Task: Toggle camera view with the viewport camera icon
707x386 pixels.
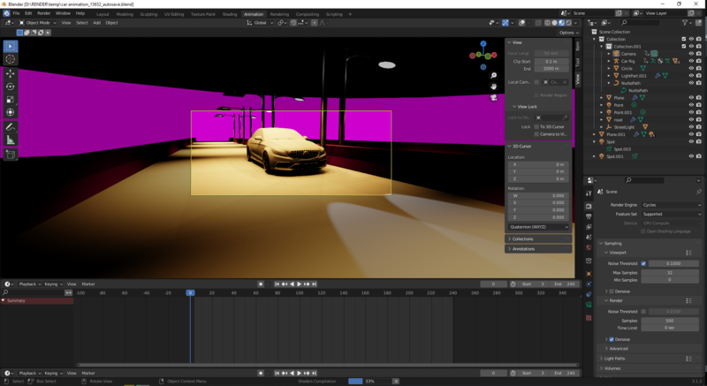Action: click(494, 99)
